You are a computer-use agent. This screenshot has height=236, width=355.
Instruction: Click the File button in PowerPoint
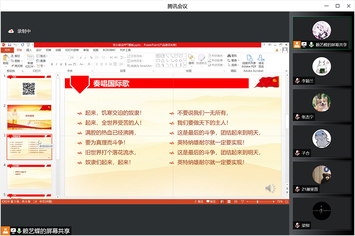[x=7, y=50]
